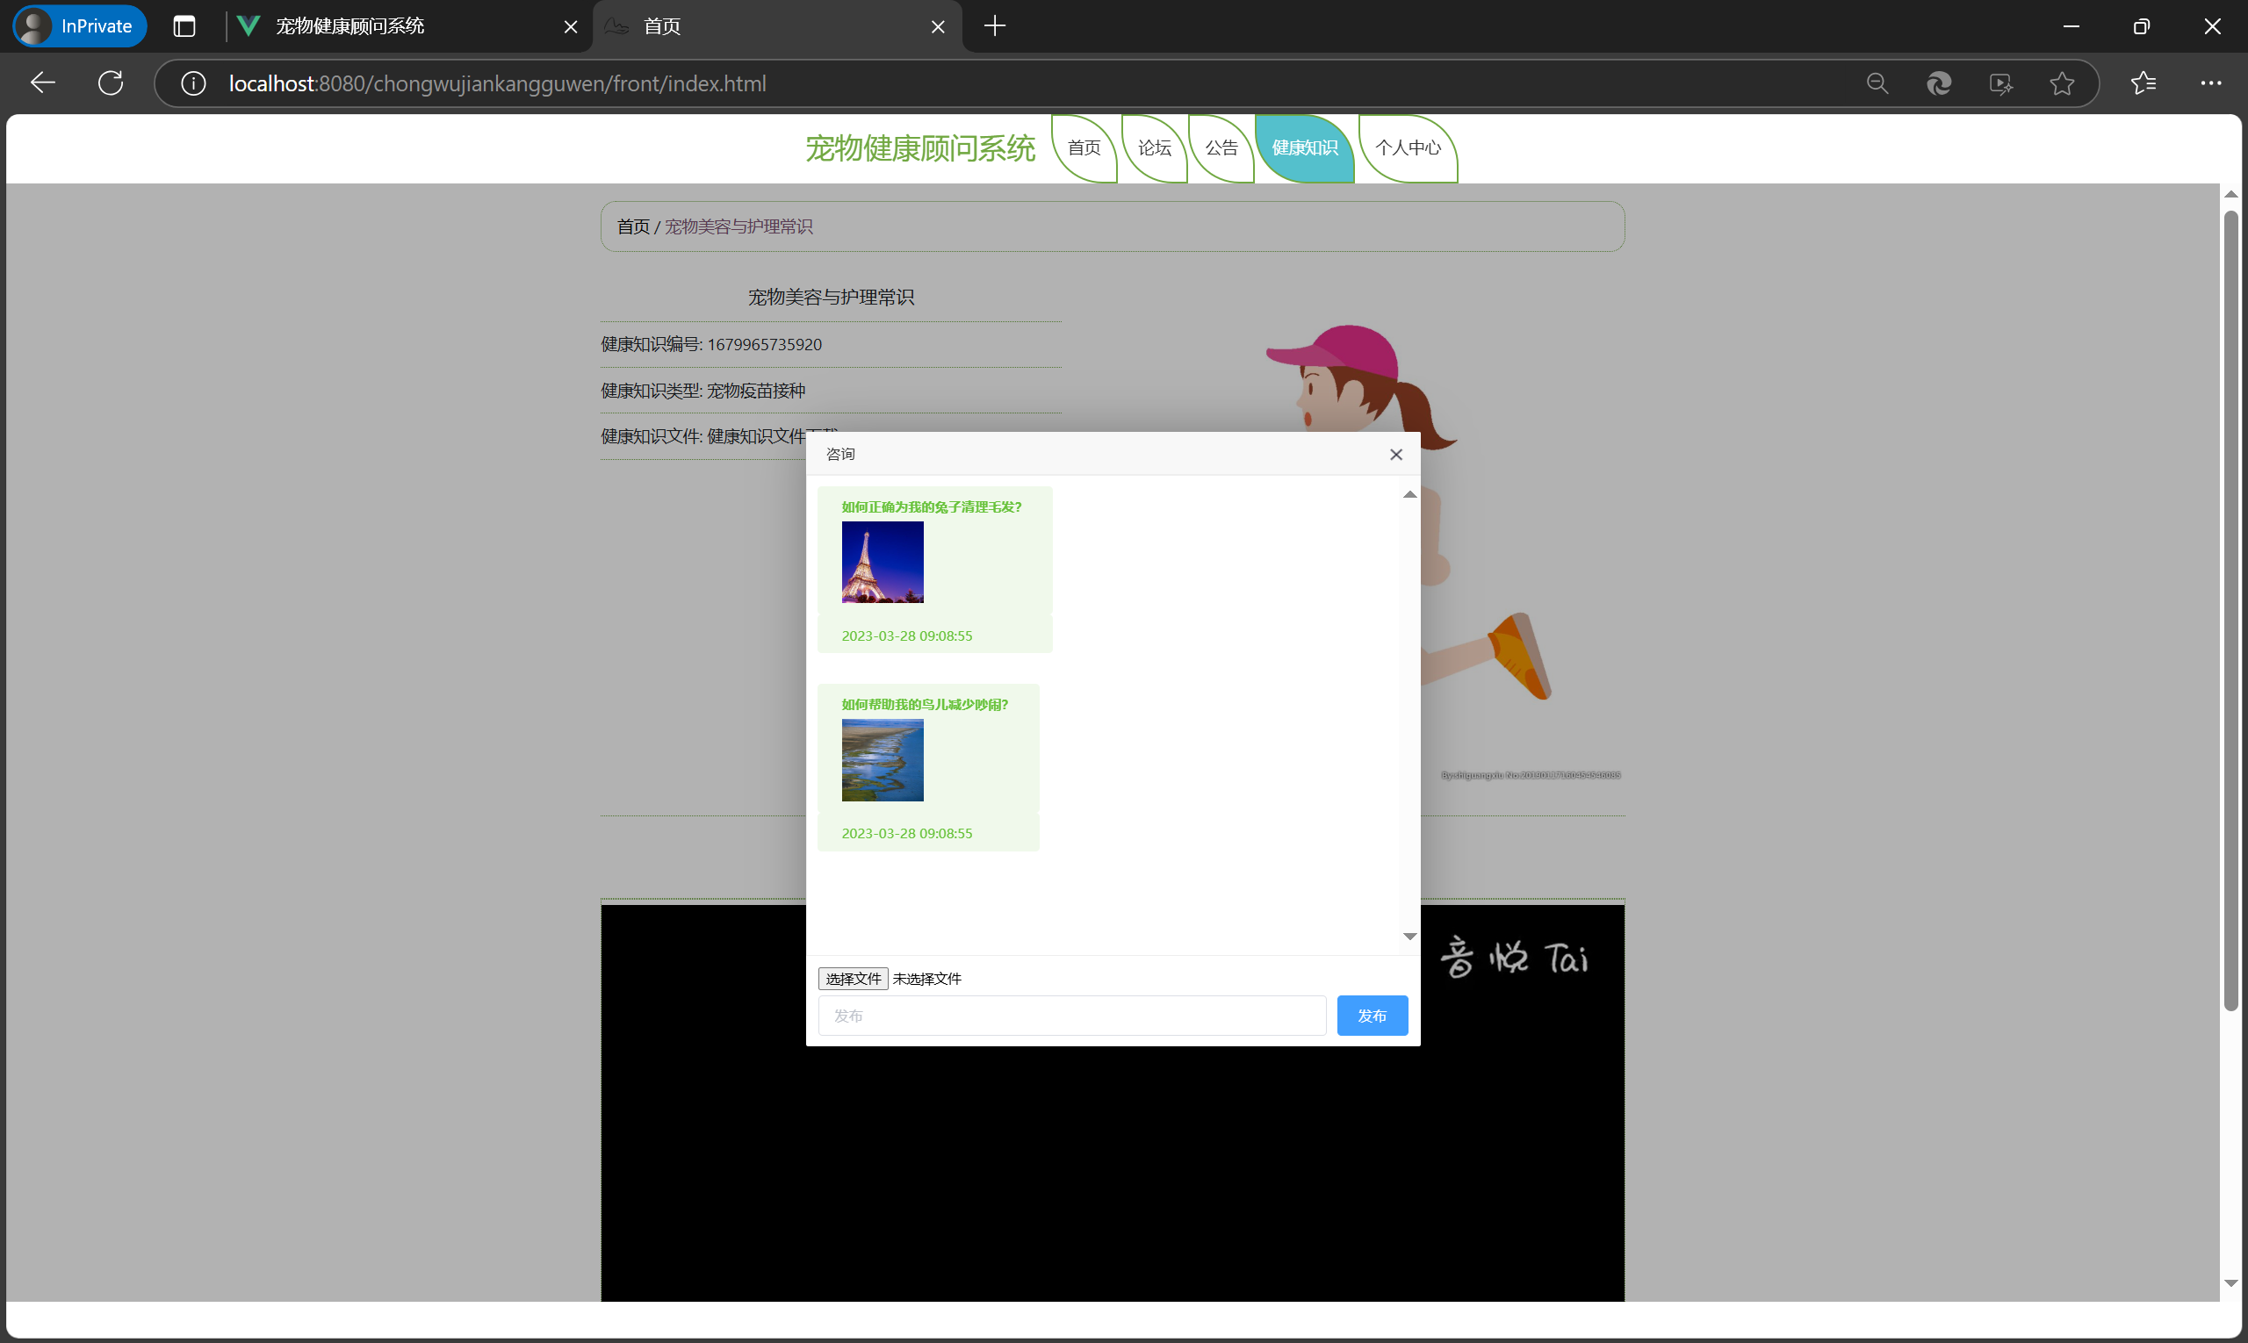Click the browser back arrow

42,83
